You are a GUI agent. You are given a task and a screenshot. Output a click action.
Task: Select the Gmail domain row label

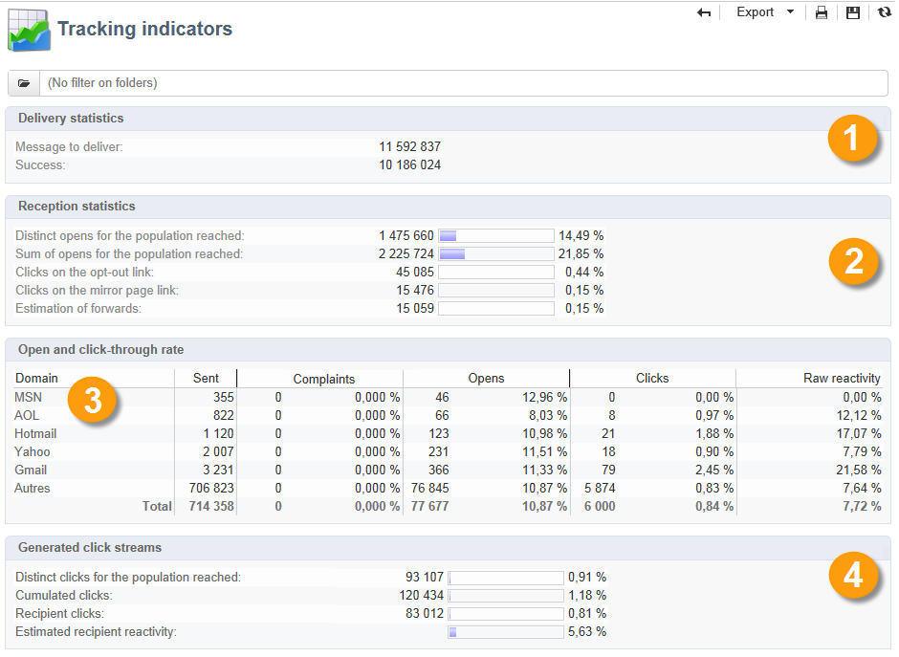point(31,470)
